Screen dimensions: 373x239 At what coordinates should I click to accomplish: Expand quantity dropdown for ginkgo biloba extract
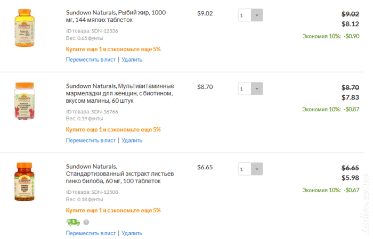(x=257, y=169)
